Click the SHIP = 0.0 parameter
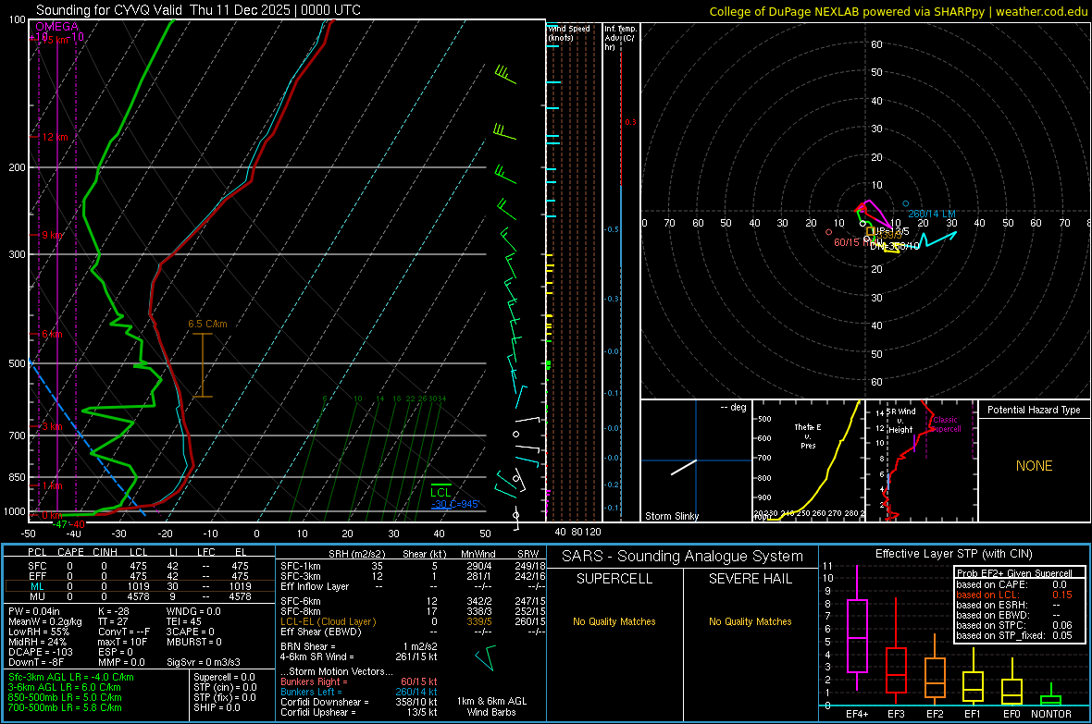Viewport: 1092px width, 724px height. (217, 707)
